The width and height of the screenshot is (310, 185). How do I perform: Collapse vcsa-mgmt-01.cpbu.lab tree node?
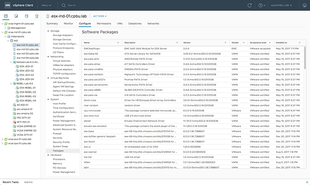pos(2,24)
